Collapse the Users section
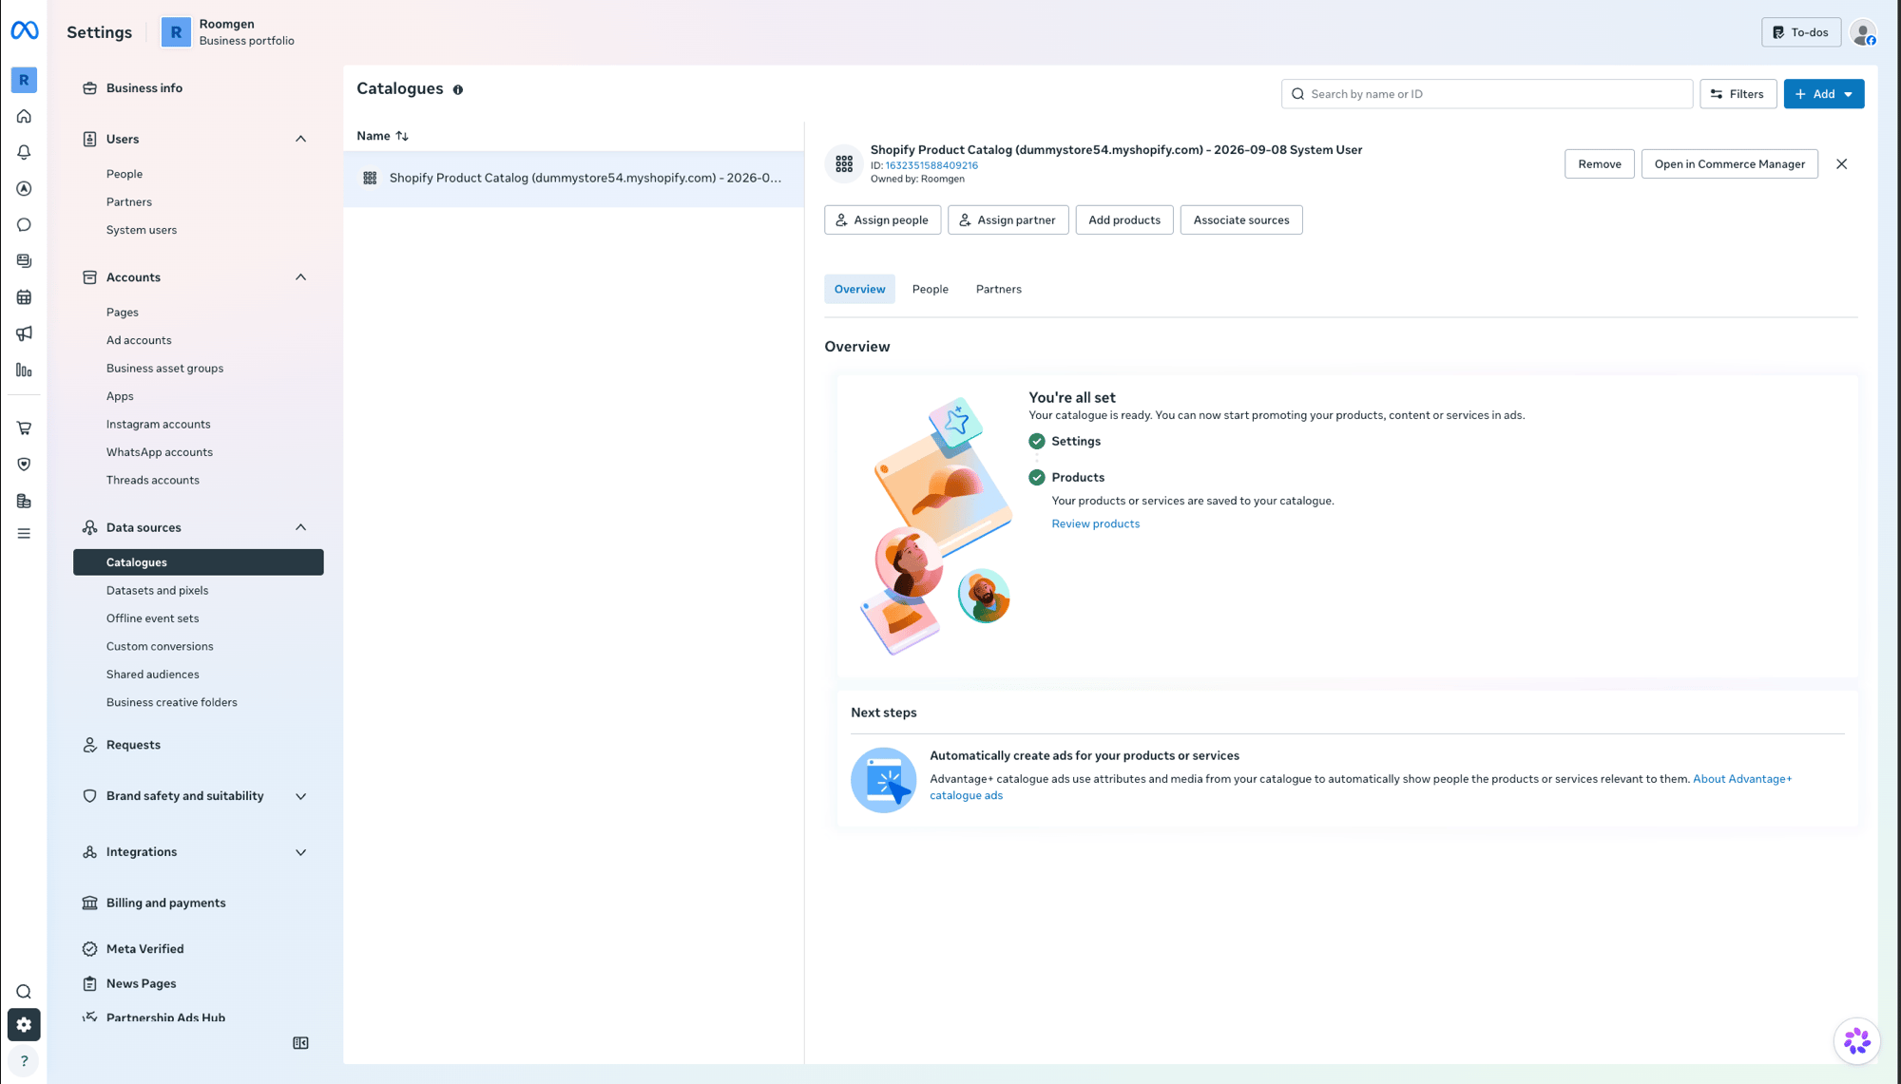This screenshot has width=1901, height=1084. pyautogui.click(x=300, y=139)
